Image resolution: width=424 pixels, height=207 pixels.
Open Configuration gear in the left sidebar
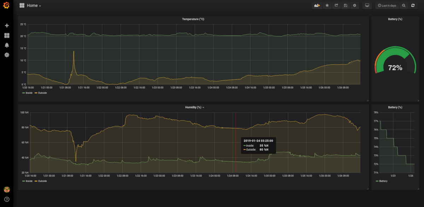coord(7,55)
